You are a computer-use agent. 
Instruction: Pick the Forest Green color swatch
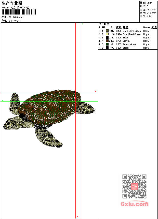click(107, 44)
